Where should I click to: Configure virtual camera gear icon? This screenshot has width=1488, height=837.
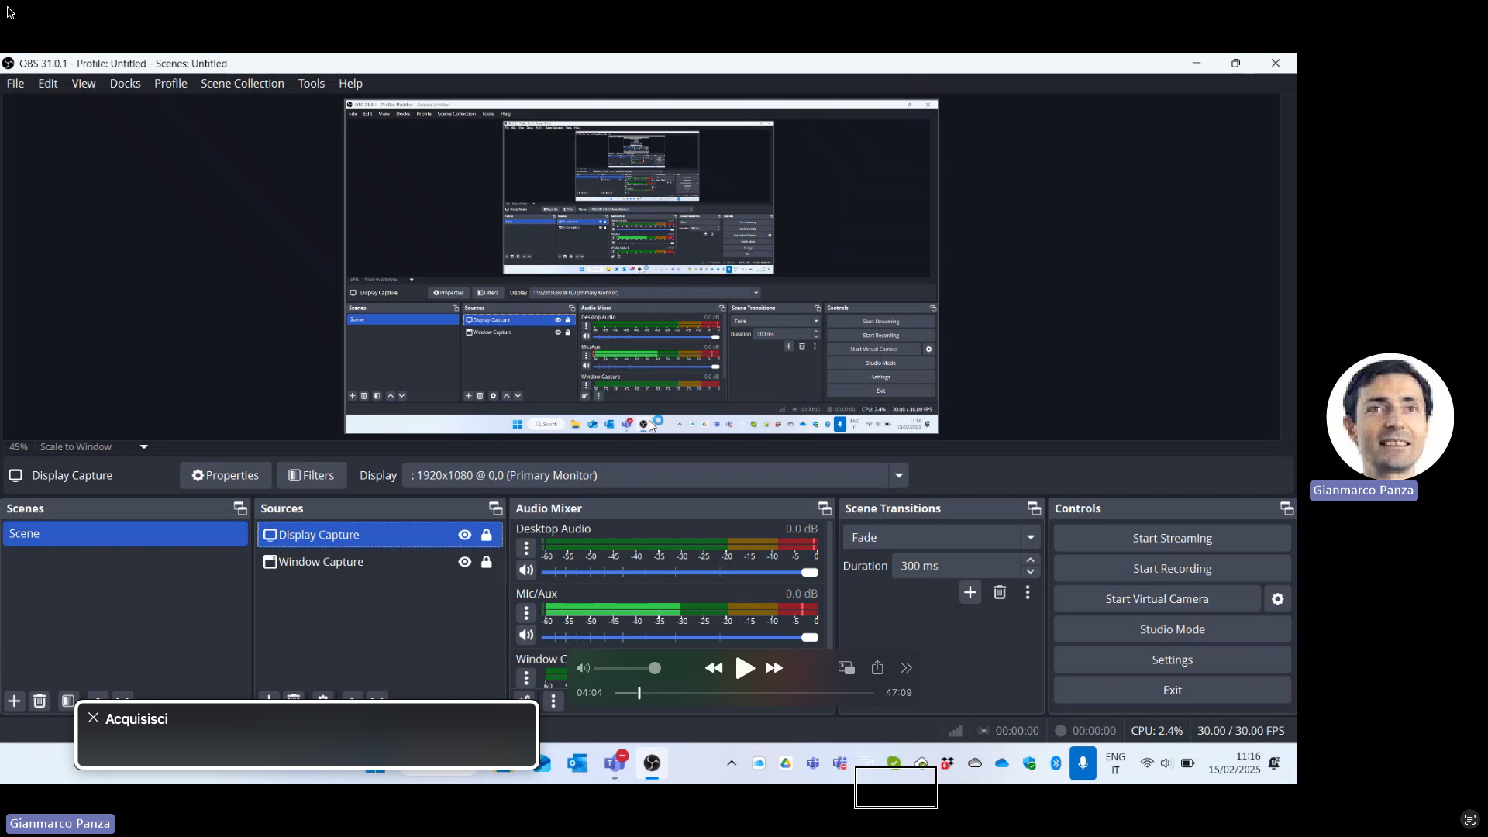point(1278,599)
